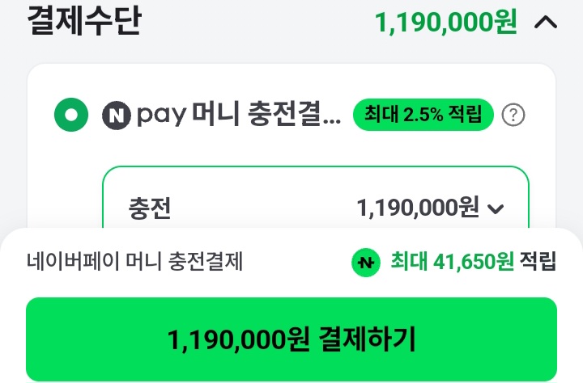Screen dimensions: 583x383
Task: Tap the 최대 41,650원 green amount text
Action: tap(452, 261)
